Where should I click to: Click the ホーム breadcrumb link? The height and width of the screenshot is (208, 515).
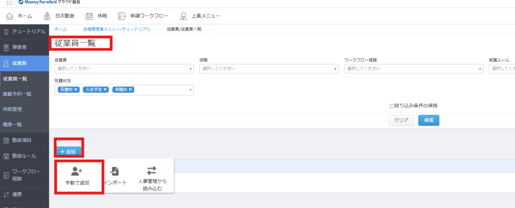[60, 30]
